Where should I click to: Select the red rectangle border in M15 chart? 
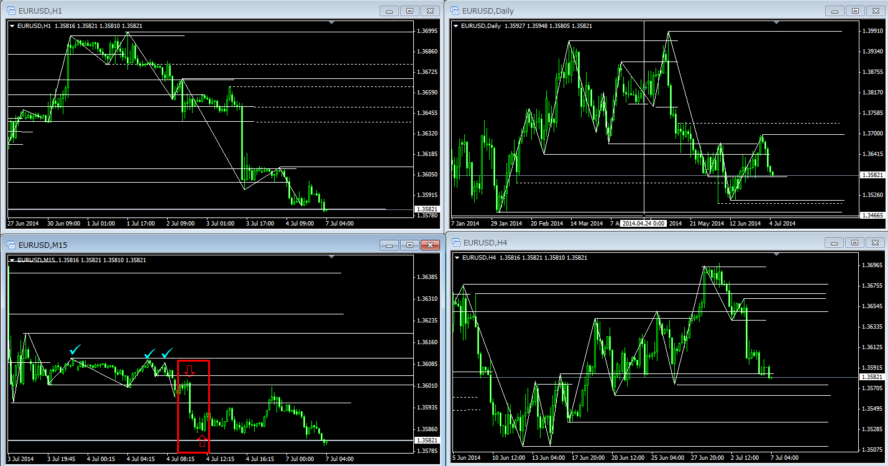point(178,404)
